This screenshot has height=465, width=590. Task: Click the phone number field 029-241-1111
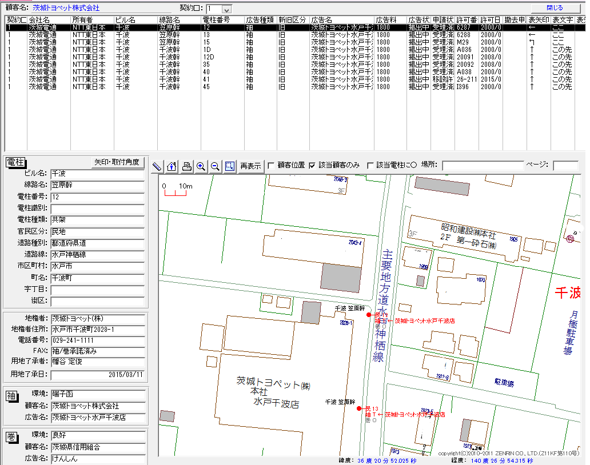98,340
